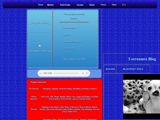Mute the audio player volume icon
Image resolution: width=160 pixels, height=120 pixels.
[83, 73]
